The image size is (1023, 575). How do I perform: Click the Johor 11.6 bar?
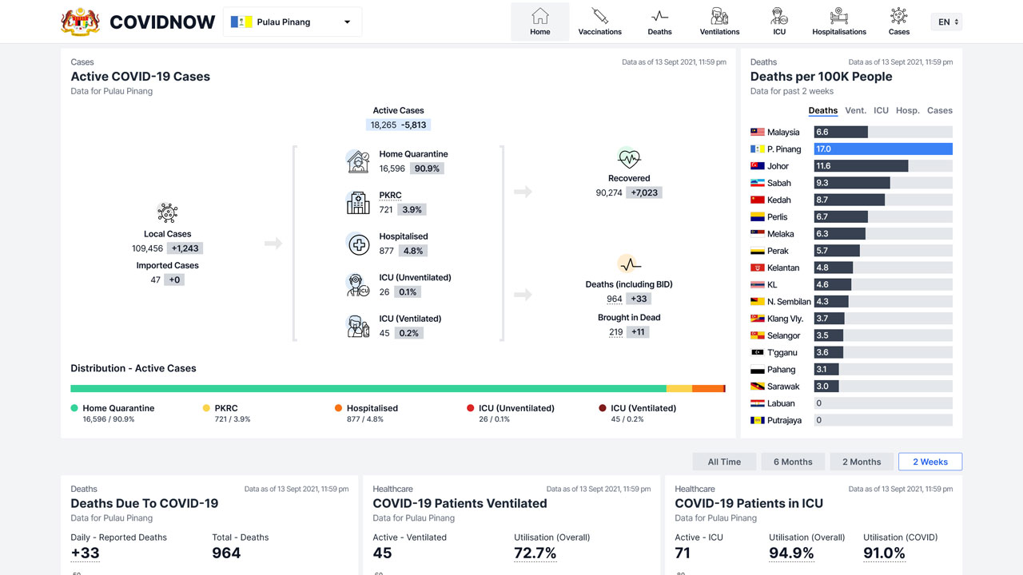coord(861,166)
